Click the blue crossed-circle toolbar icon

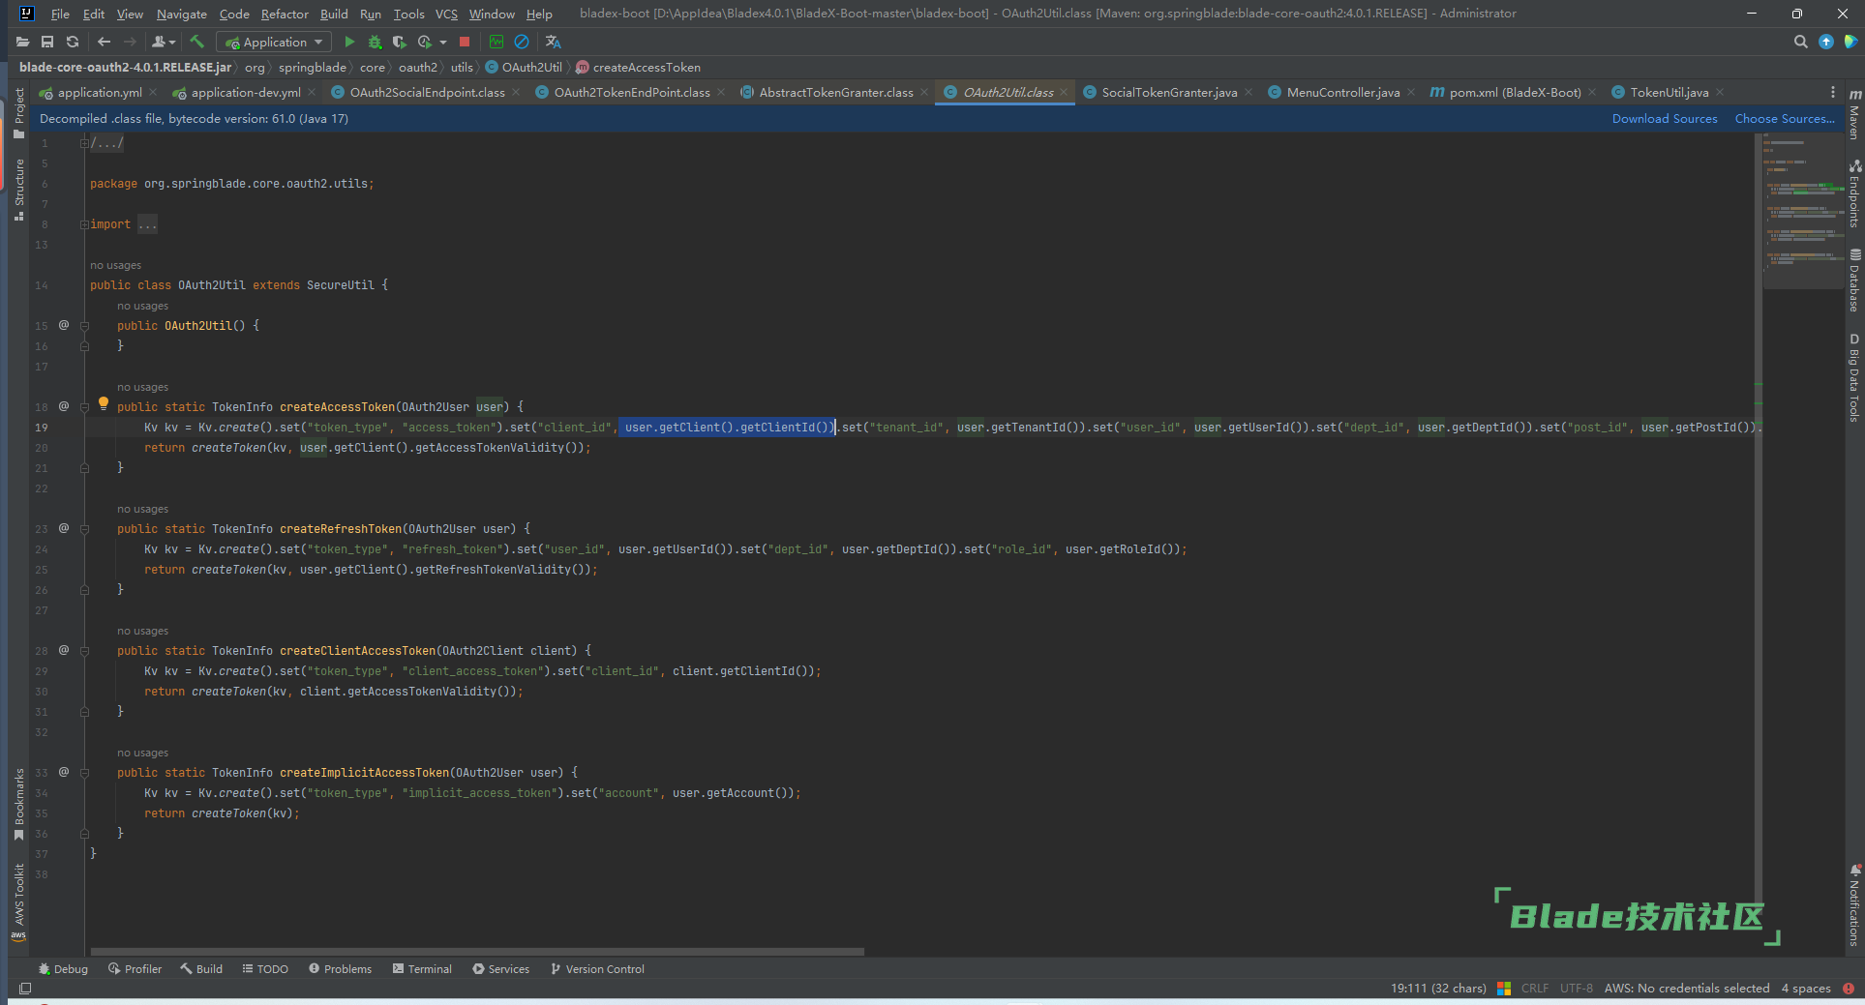tap(522, 42)
